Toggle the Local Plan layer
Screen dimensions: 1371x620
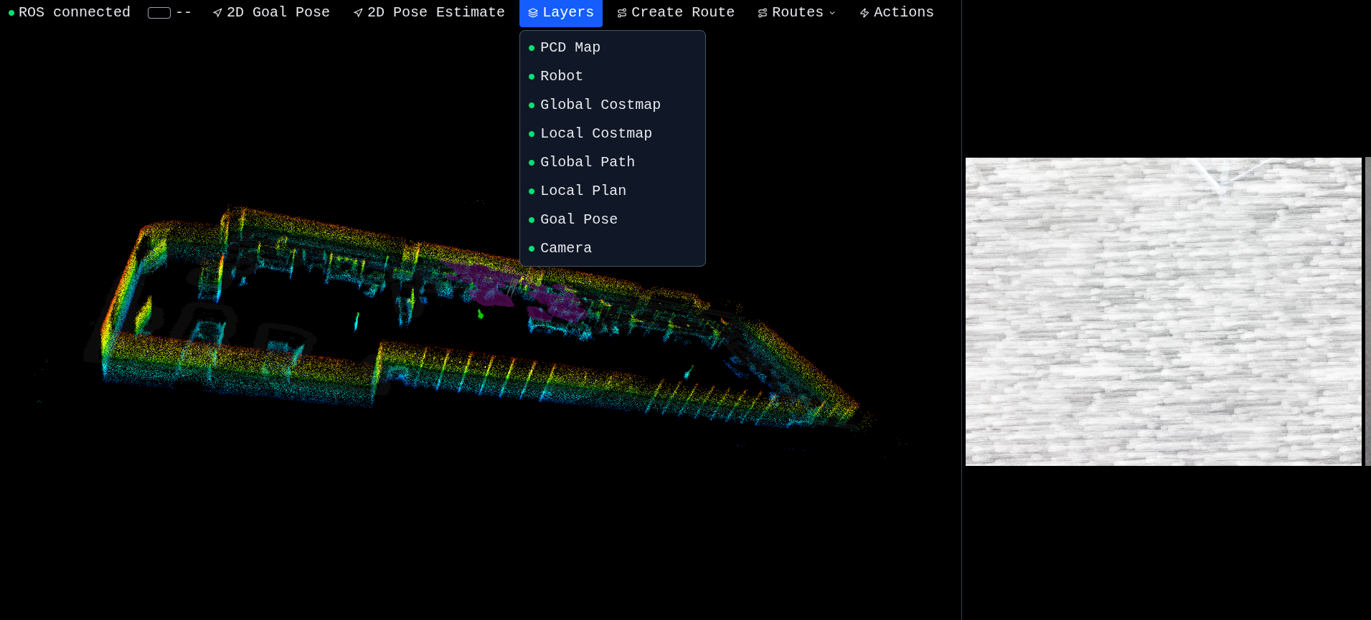[613, 191]
